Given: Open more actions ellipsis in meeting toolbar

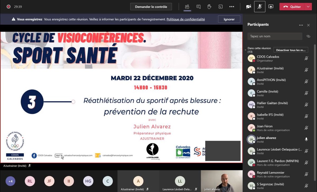Looking at the screenshot, I should pos(232,7).
